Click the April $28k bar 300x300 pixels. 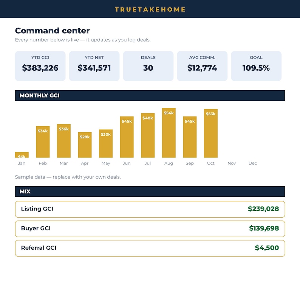tap(85, 145)
